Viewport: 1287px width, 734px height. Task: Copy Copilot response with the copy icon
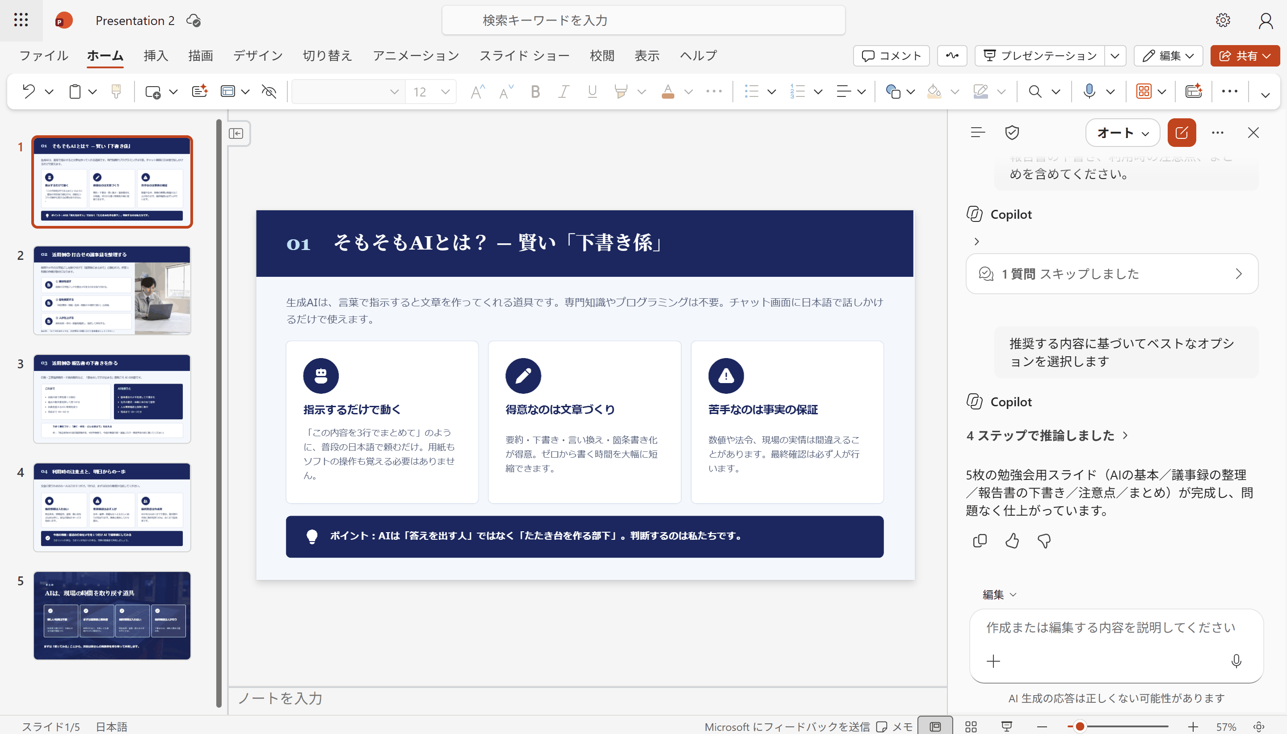click(980, 540)
